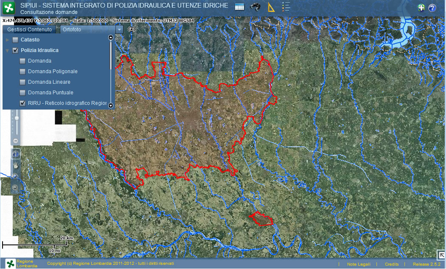Click the green plus globe icon

point(421,8)
